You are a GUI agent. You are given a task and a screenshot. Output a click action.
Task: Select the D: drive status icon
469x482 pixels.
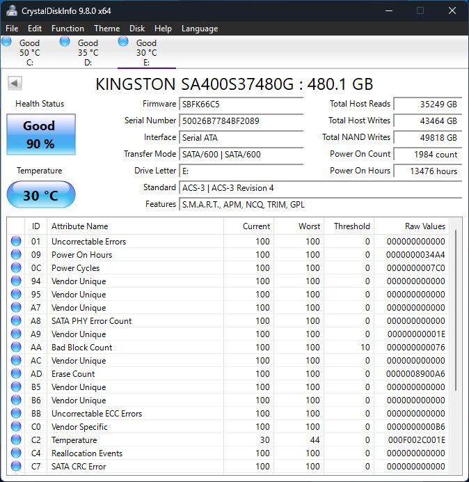65,41
